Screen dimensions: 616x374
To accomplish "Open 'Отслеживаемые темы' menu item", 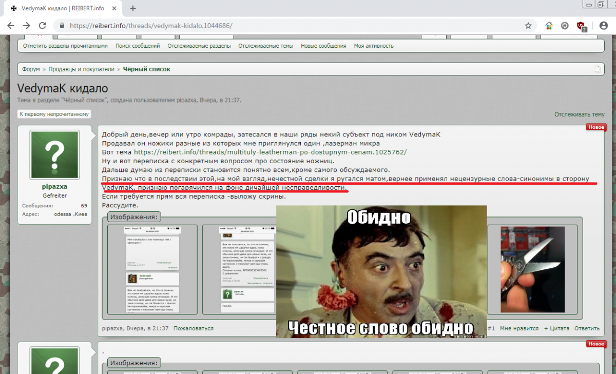I will pyautogui.click(x=265, y=46).
